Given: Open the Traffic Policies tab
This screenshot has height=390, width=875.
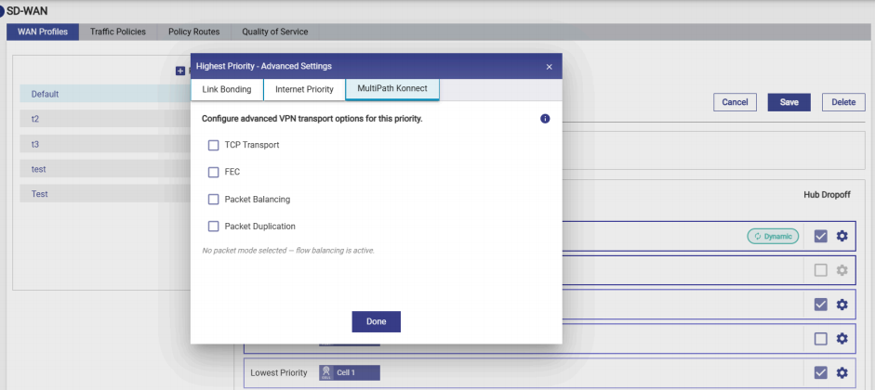Looking at the screenshot, I should pos(118,32).
